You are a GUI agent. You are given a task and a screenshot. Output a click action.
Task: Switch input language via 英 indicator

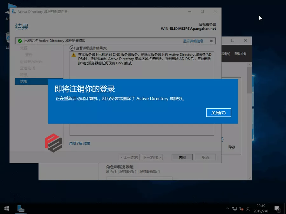coord(248,209)
